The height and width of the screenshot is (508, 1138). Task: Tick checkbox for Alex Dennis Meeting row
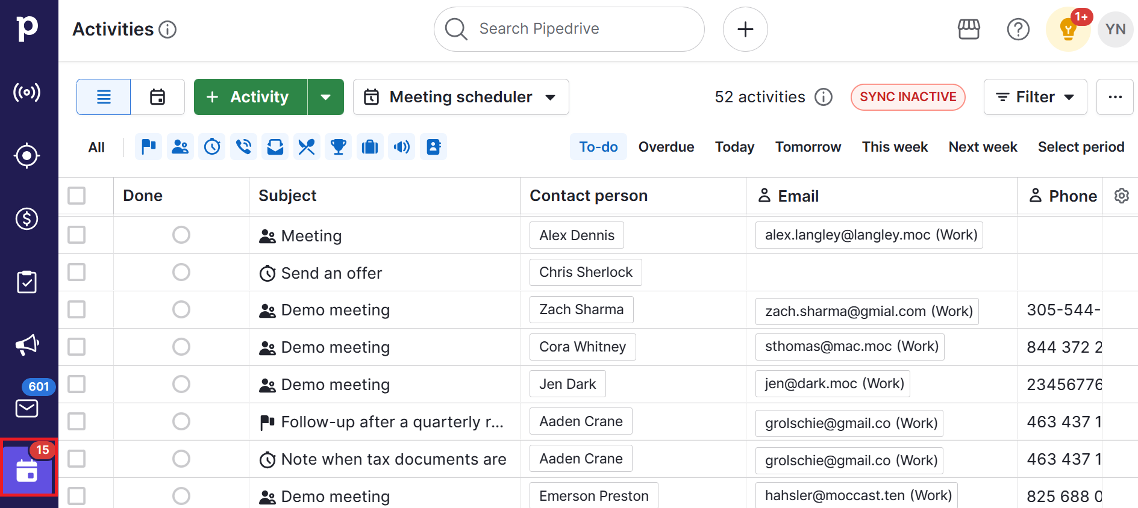77,235
